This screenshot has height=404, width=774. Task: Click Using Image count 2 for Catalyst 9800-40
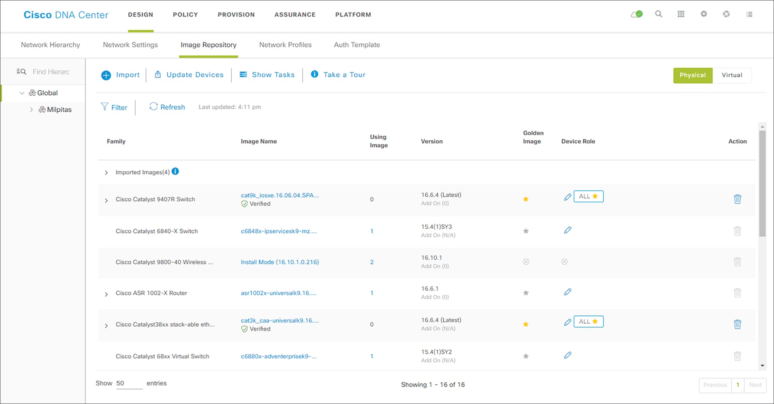(x=372, y=262)
